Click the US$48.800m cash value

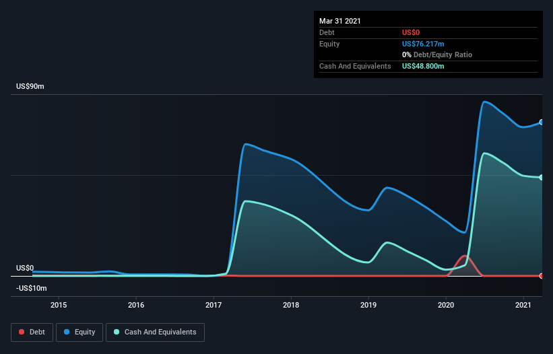[x=423, y=66]
